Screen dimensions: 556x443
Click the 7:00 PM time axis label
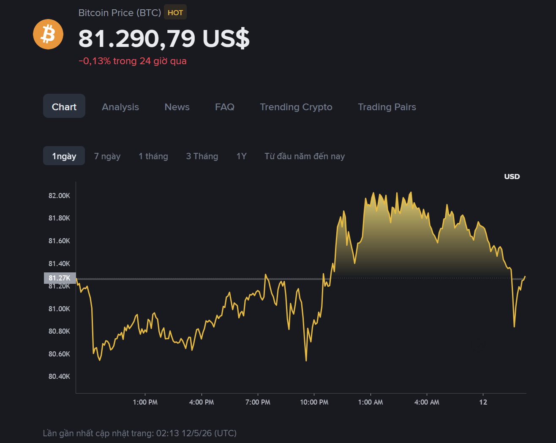(258, 402)
